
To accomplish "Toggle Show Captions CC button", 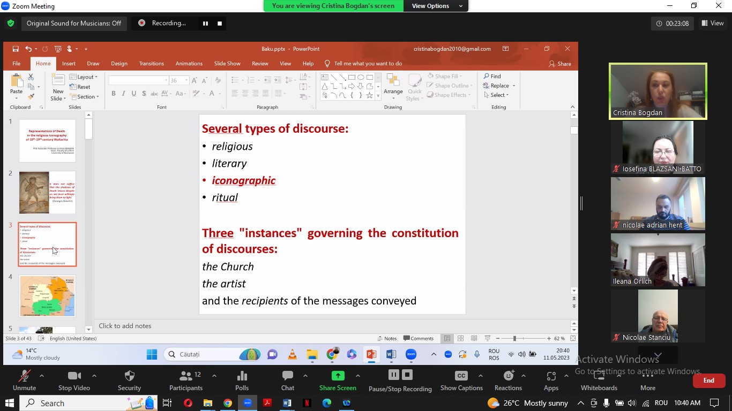I will (x=461, y=376).
